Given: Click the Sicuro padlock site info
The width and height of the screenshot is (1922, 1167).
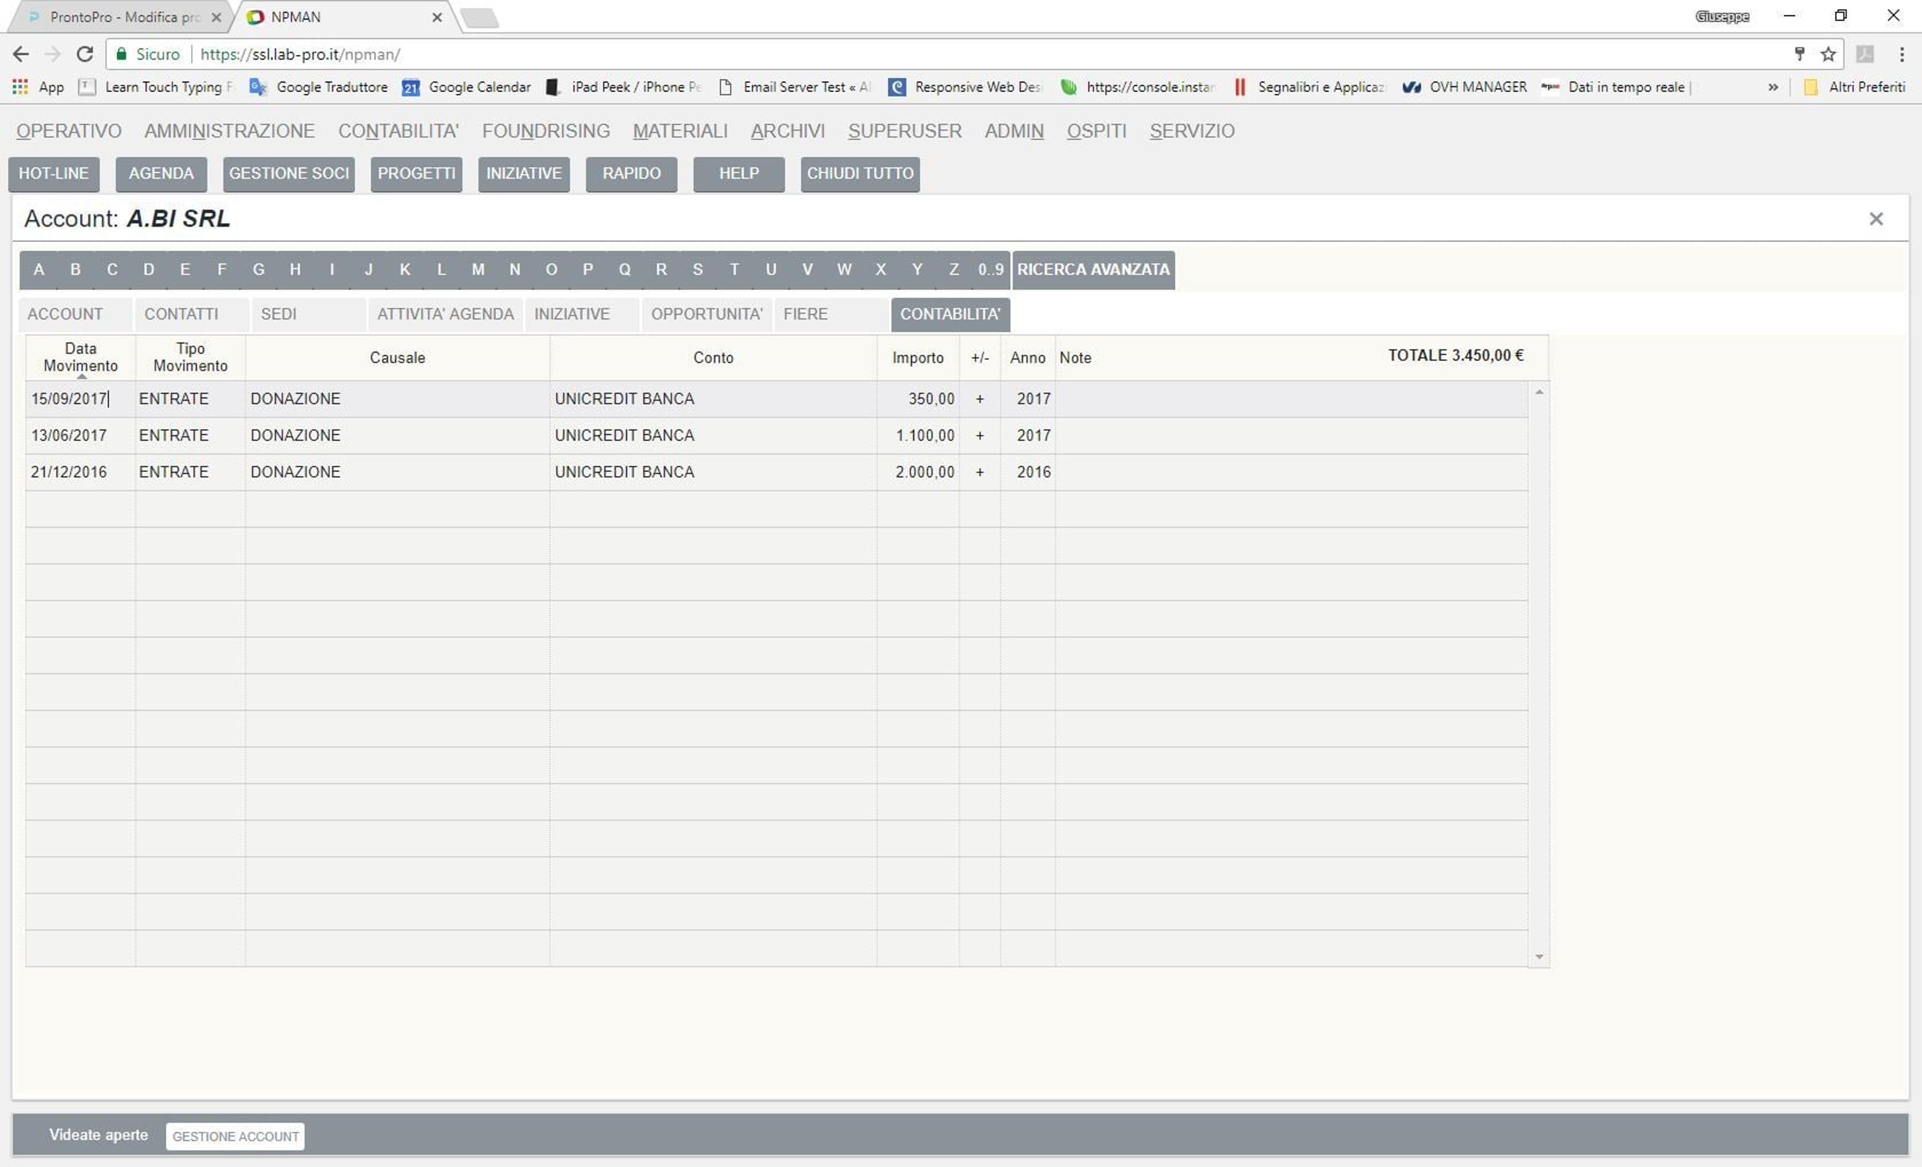Looking at the screenshot, I should tap(148, 54).
